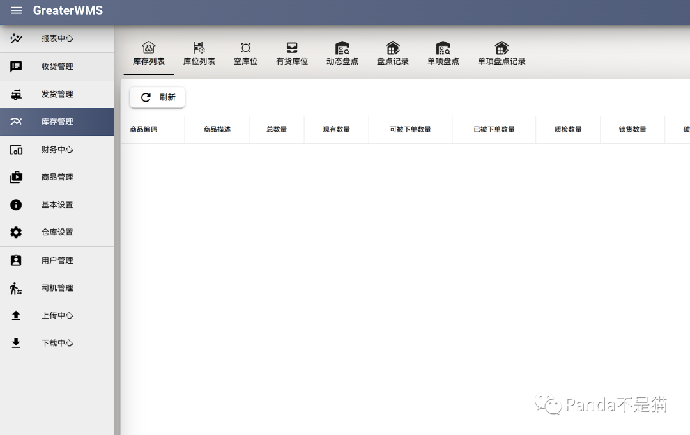690x435 pixels.
Task: Open 基本设置 in the sidebar
Action: point(57,205)
